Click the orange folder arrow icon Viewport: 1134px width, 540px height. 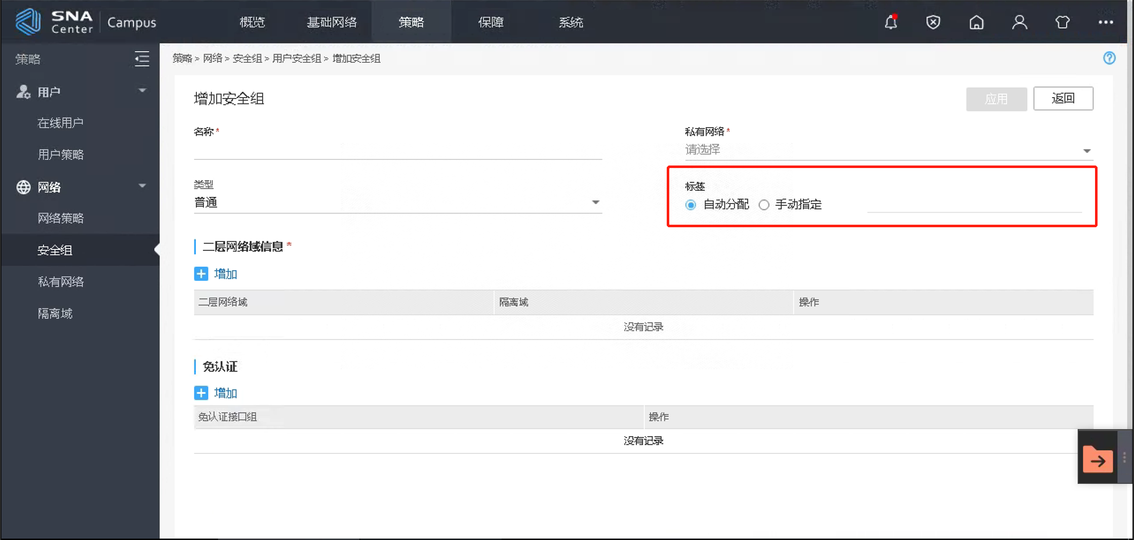point(1098,460)
